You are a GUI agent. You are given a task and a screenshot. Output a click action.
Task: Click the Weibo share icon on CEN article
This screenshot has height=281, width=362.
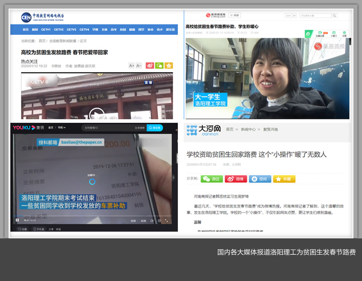[x=150, y=66]
